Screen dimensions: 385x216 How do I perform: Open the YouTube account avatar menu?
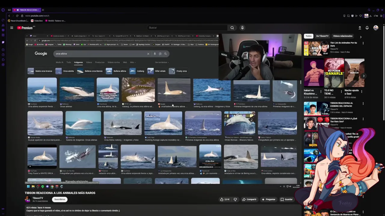point(376,28)
